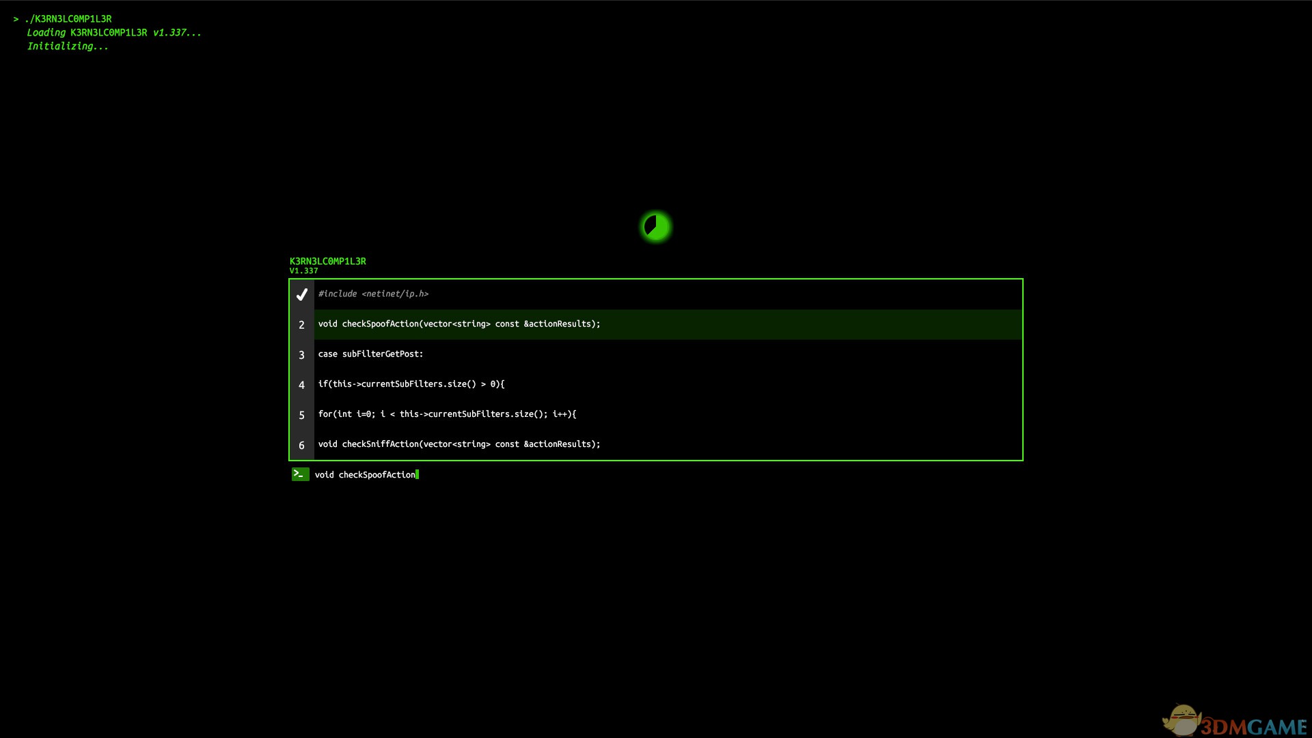Select the checkSniffAction code line
Screen dimensions: 1312x738
(x=459, y=444)
